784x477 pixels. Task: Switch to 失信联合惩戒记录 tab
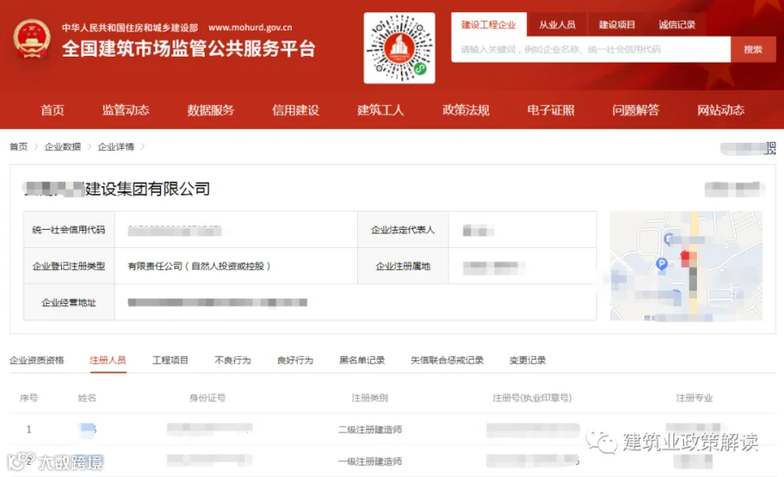[447, 360]
